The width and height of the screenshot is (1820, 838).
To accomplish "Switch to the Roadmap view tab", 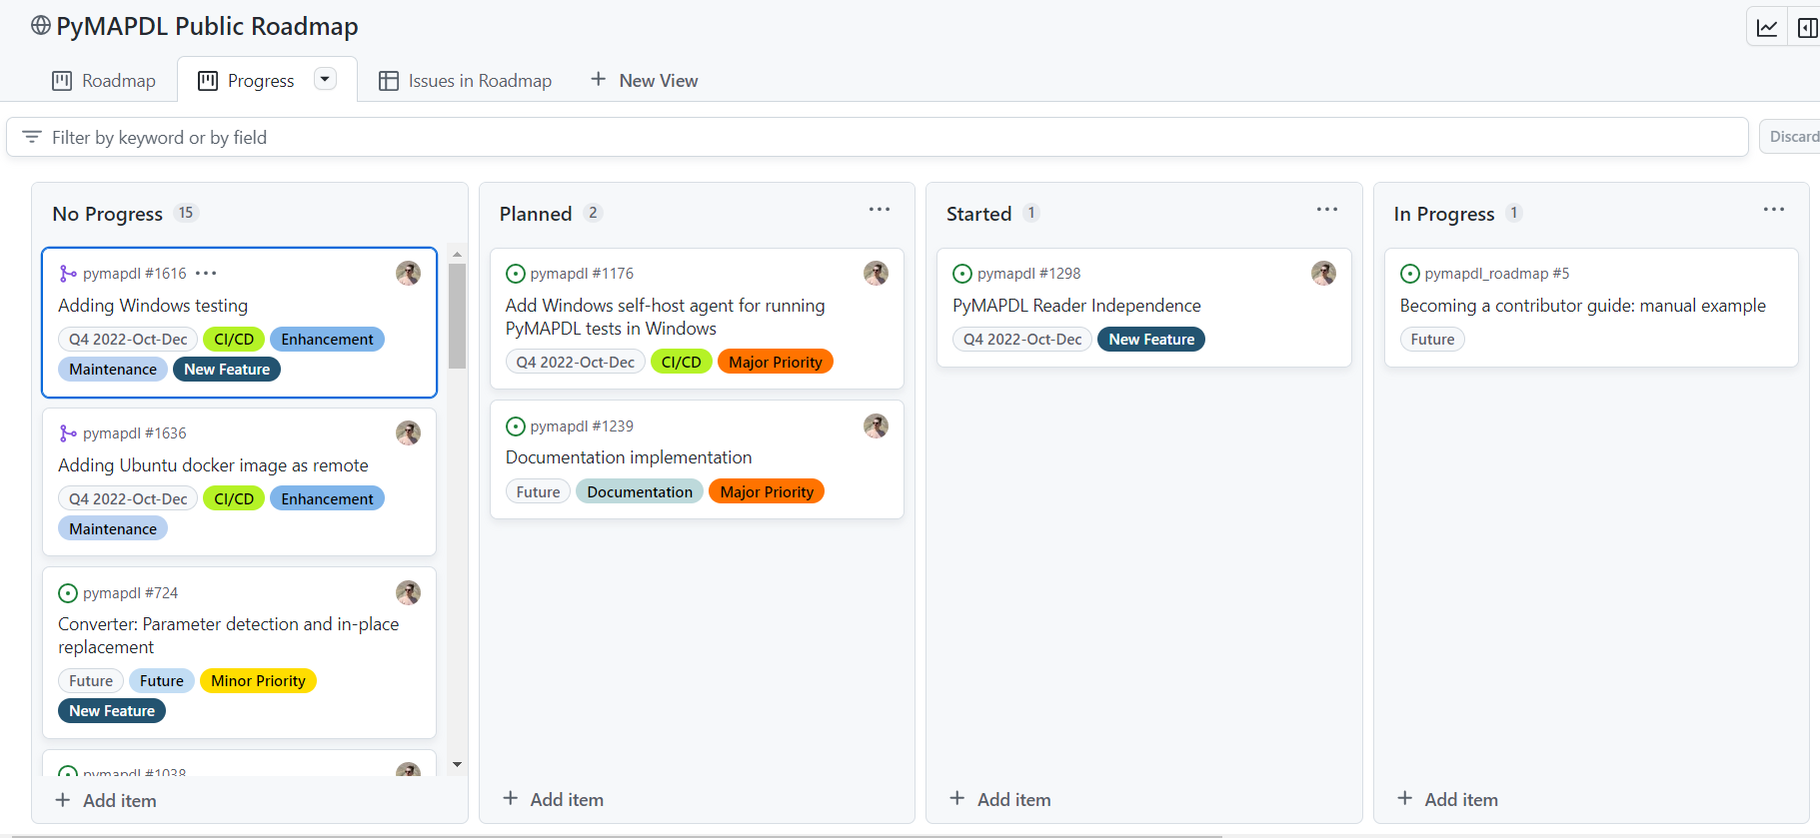I will [104, 81].
